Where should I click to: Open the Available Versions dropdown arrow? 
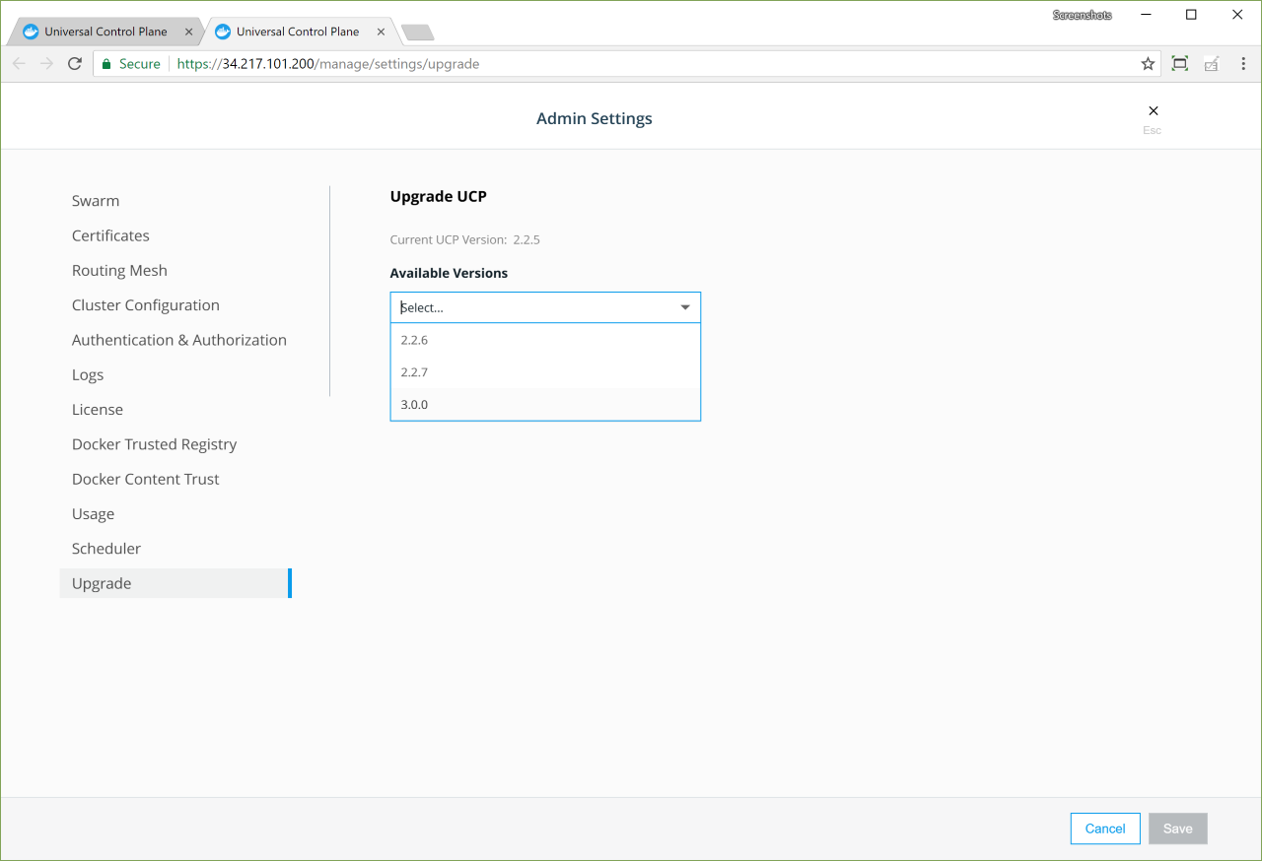point(684,306)
